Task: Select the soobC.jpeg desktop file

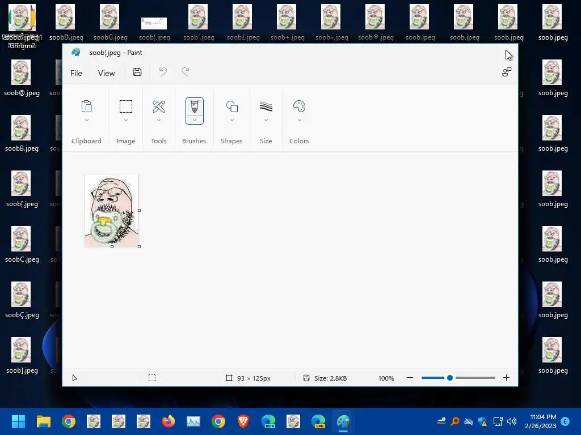Action: (x=22, y=245)
